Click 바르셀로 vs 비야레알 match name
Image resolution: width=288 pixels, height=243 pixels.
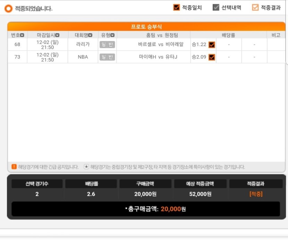(x=161, y=44)
